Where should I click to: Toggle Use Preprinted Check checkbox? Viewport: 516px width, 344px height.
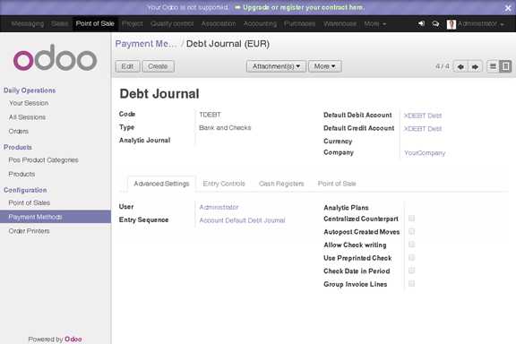[x=411, y=257]
